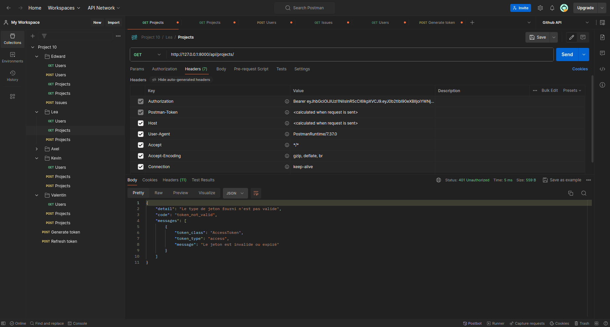Open the Collections panel in sidebar
The width and height of the screenshot is (610, 327).
[x=12, y=39]
